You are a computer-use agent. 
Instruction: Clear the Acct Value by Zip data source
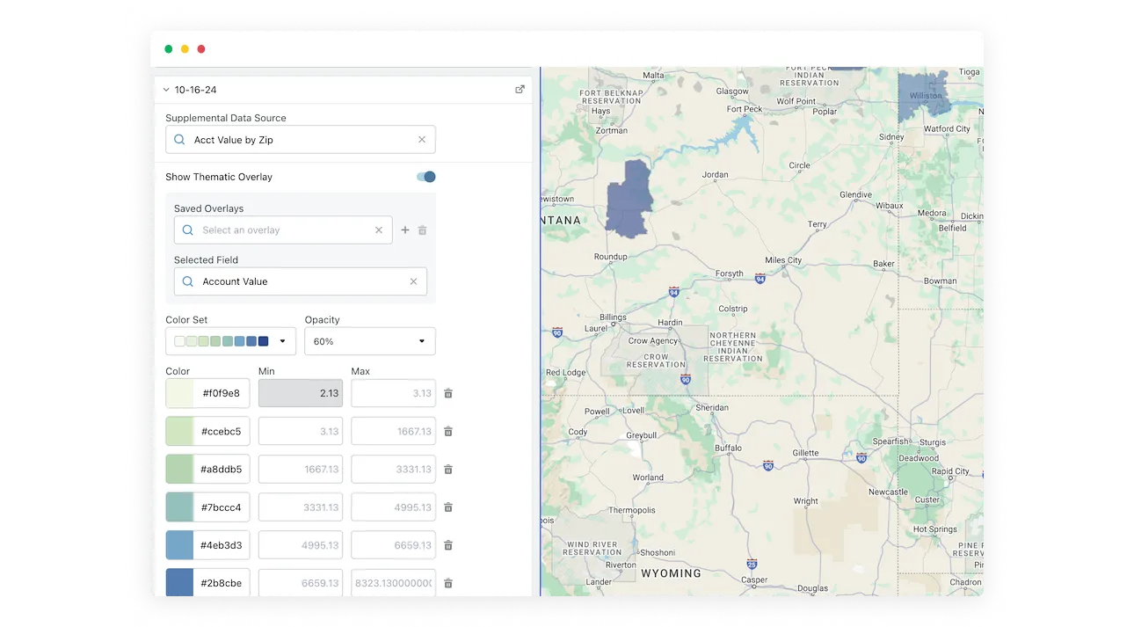(x=422, y=140)
